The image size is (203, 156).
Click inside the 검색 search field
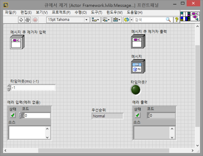point(150,20)
